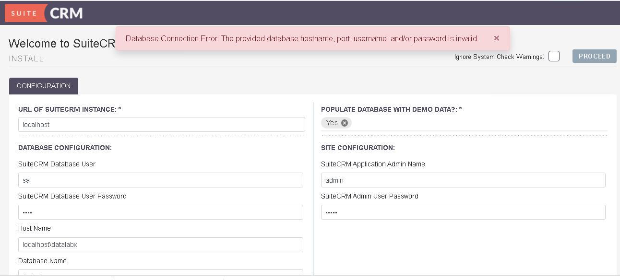Screen dimensions: 620x280
Task: Click the SITE CONFIGURATION section heading
Action: coord(358,148)
